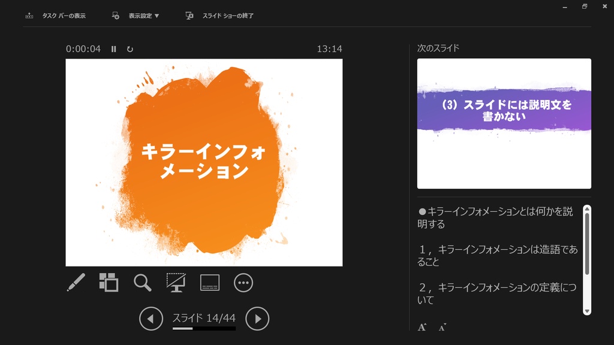
Task: Click the end slide show icon
Action: click(x=189, y=16)
